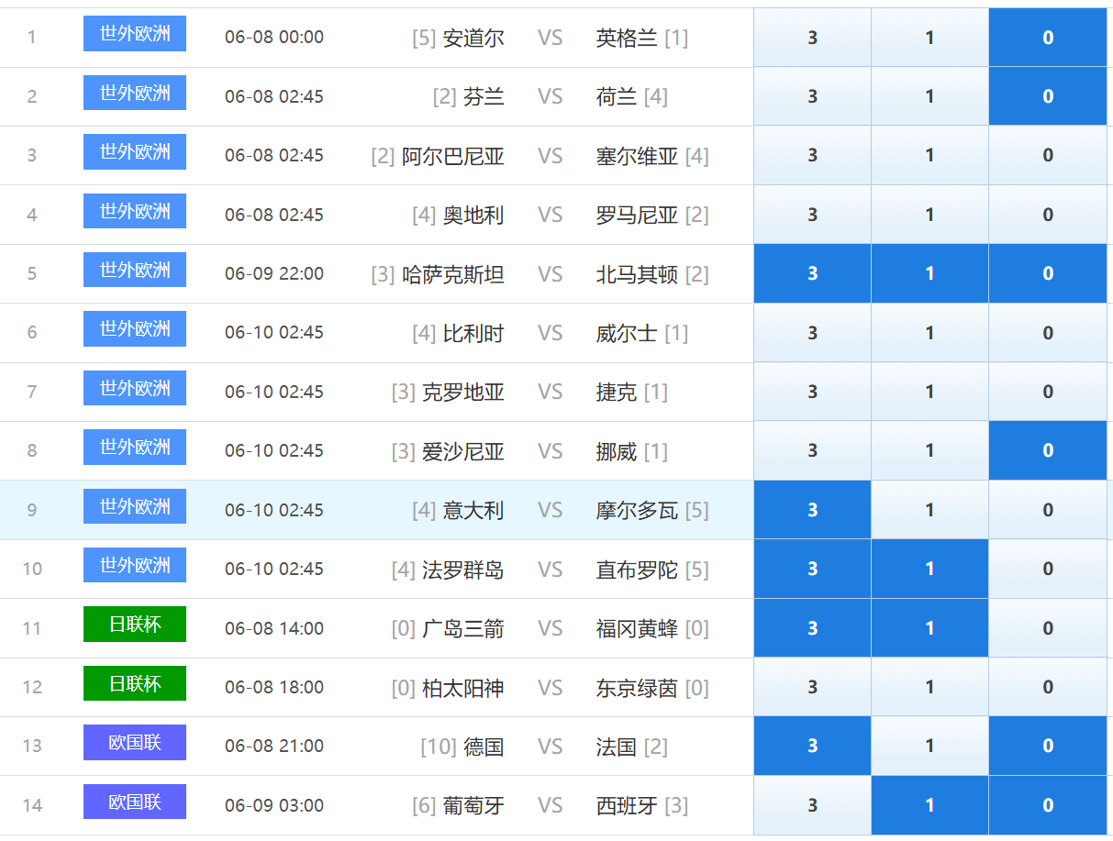This screenshot has height=841, width=1113.
Task: Open away team 挪威
Action: pos(617,450)
